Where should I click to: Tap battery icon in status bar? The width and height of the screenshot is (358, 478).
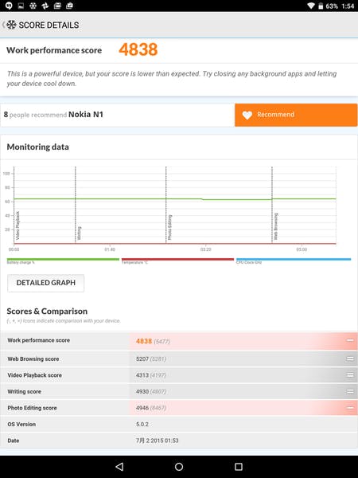coord(321,6)
